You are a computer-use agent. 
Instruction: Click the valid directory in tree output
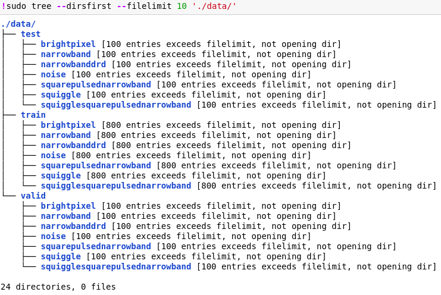tap(33, 196)
